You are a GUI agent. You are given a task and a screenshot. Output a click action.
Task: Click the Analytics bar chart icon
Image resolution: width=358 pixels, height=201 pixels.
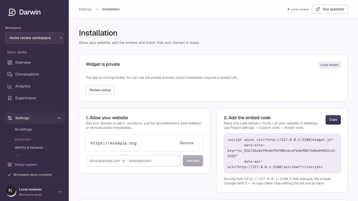[x=10, y=86]
